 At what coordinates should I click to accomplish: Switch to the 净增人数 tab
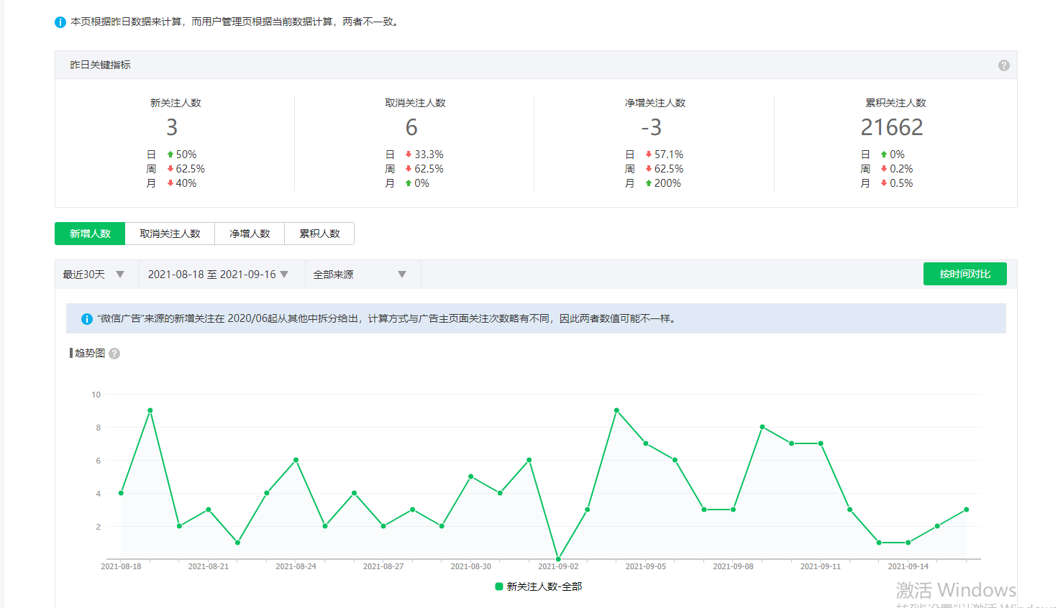coord(250,234)
